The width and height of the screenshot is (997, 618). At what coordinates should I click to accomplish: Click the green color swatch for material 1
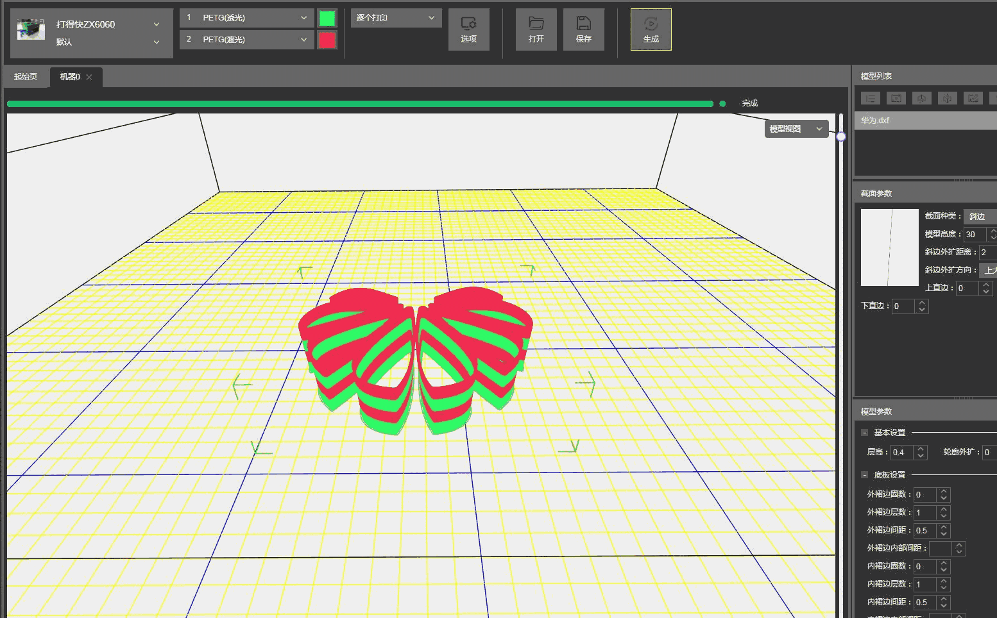pos(327,18)
